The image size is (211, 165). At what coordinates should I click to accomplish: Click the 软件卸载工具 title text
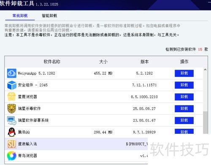(x=17, y=3)
